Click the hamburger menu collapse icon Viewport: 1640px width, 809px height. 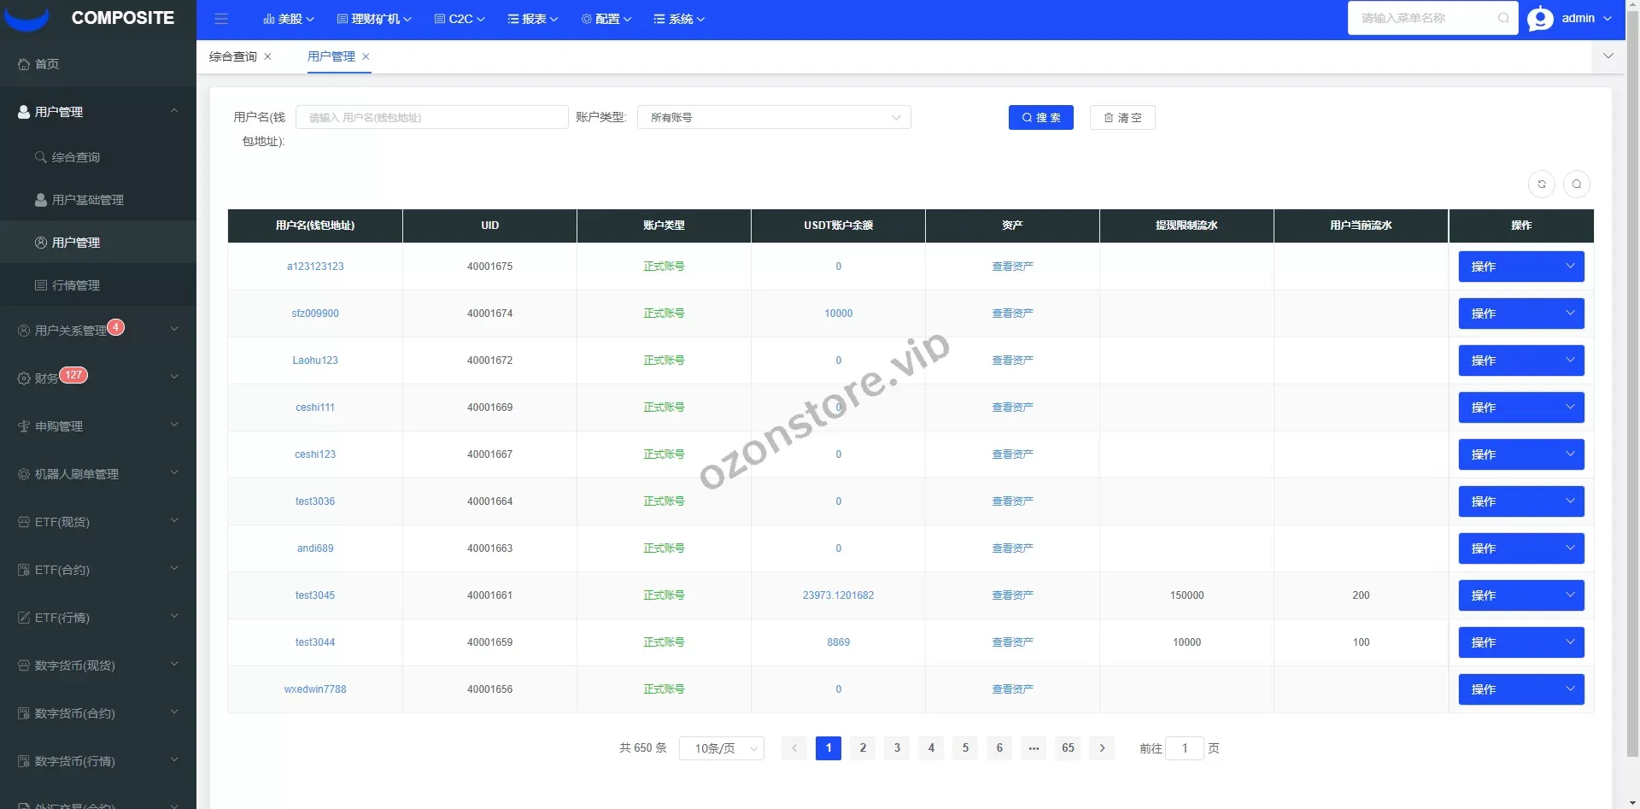[x=221, y=19]
